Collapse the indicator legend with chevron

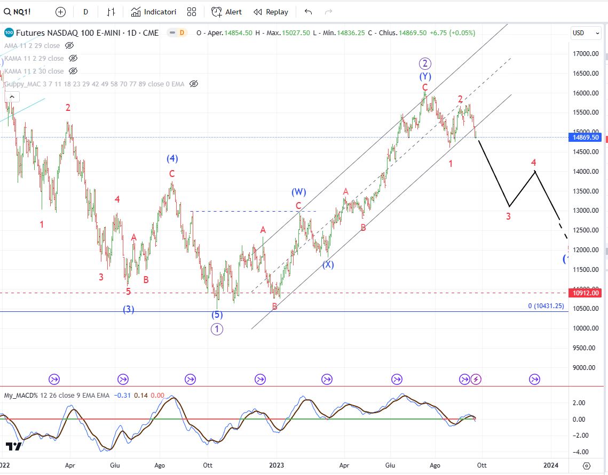pos(12,97)
